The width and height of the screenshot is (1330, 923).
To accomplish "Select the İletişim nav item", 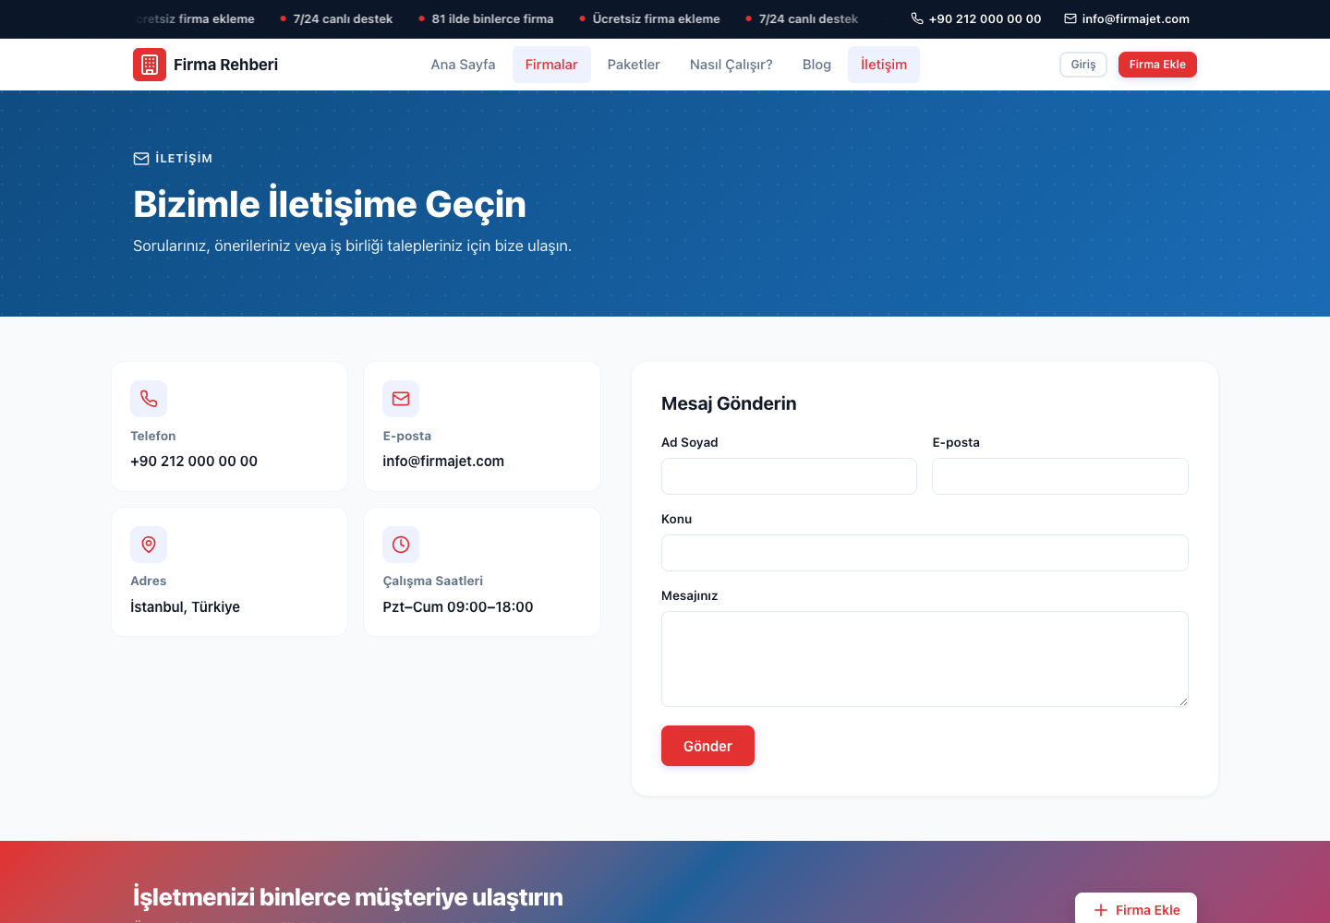I will point(884,65).
